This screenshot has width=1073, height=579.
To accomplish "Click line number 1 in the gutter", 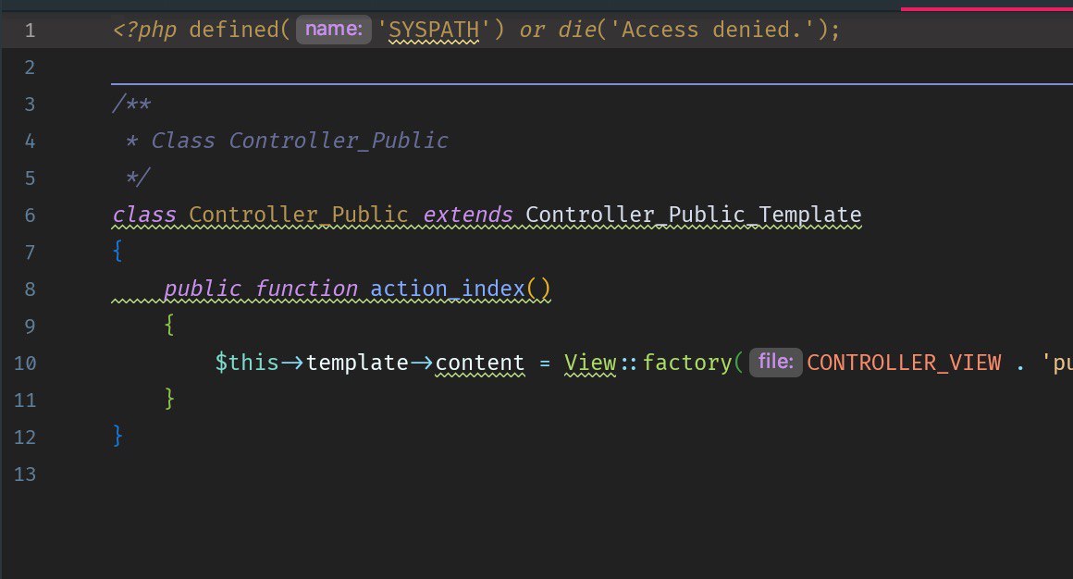I will coord(31,31).
